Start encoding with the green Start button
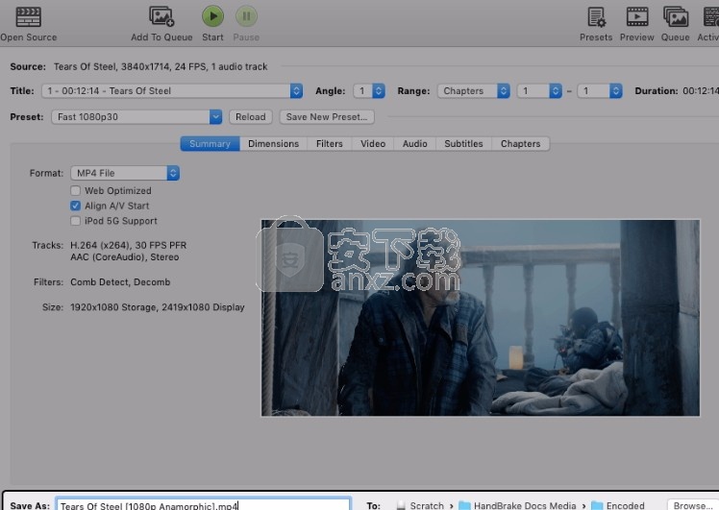The width and height of the screenshot is (719, 510). [212, 16]
